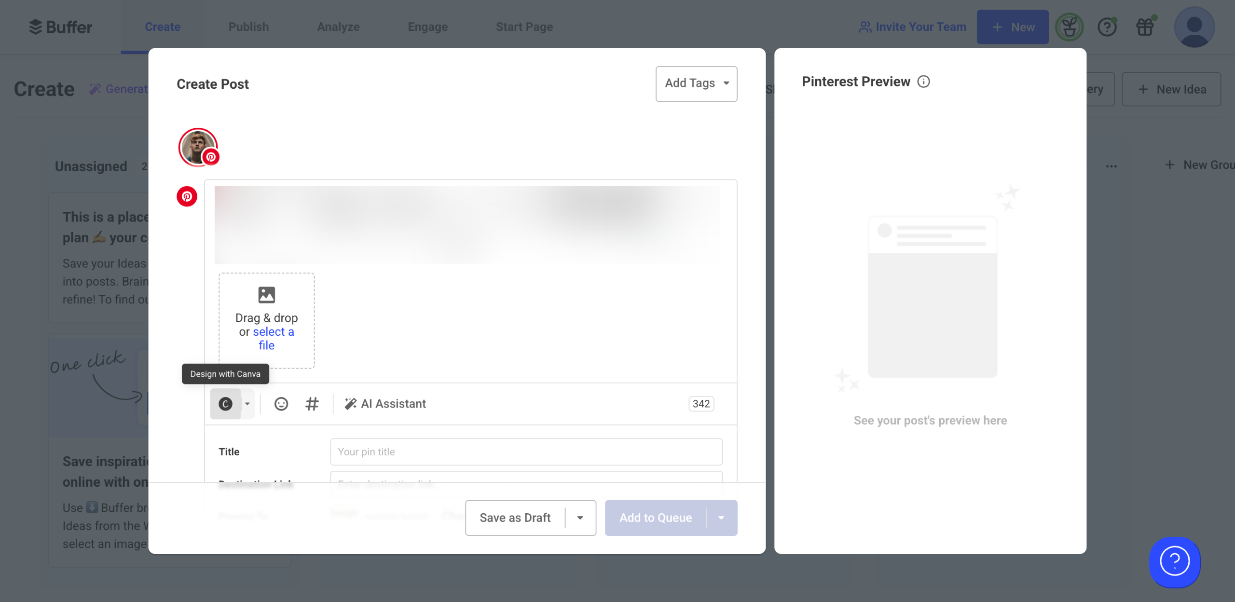Click the pin Title input field
Image resolution: width=1235 pixels, height=602 pixels.
pos(526,451)
